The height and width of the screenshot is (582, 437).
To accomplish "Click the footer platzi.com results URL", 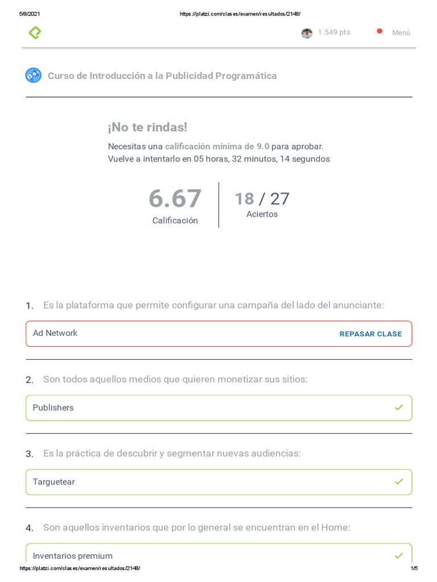I will [80, 568].
